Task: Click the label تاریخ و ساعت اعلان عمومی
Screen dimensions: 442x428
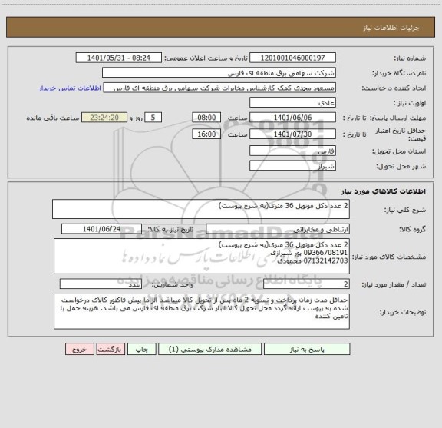Action: tap(206, 58)
